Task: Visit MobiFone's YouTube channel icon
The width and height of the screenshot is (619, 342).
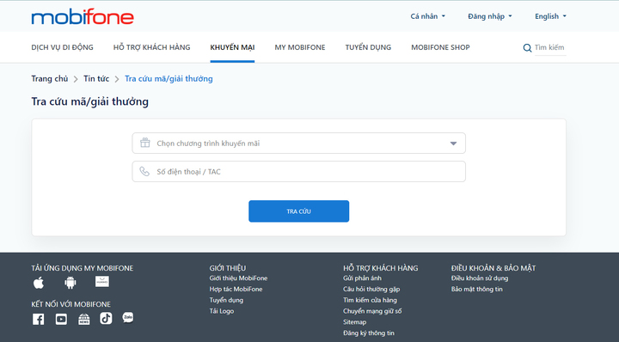Action: pos(61,319)
